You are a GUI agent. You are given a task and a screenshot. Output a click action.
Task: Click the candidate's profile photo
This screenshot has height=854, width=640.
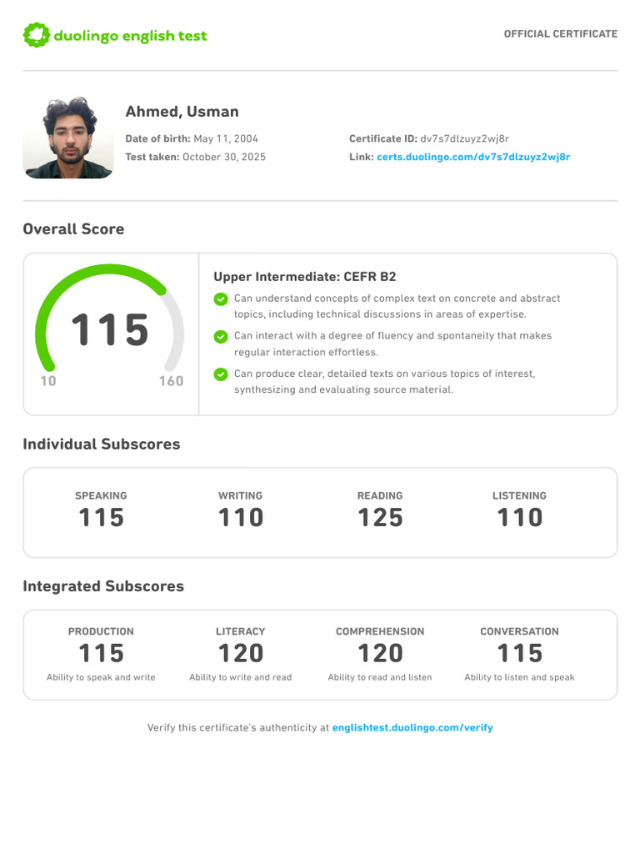click(x=68, y=138)
